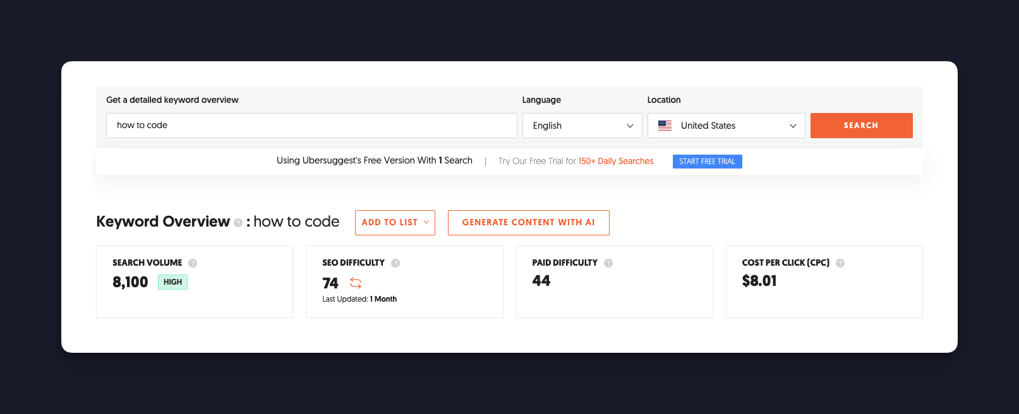Viewport: 1019px width, 414px height.
Task: Click the SEO Difficulty question mark icon
Action: click(x=395, y=263)
